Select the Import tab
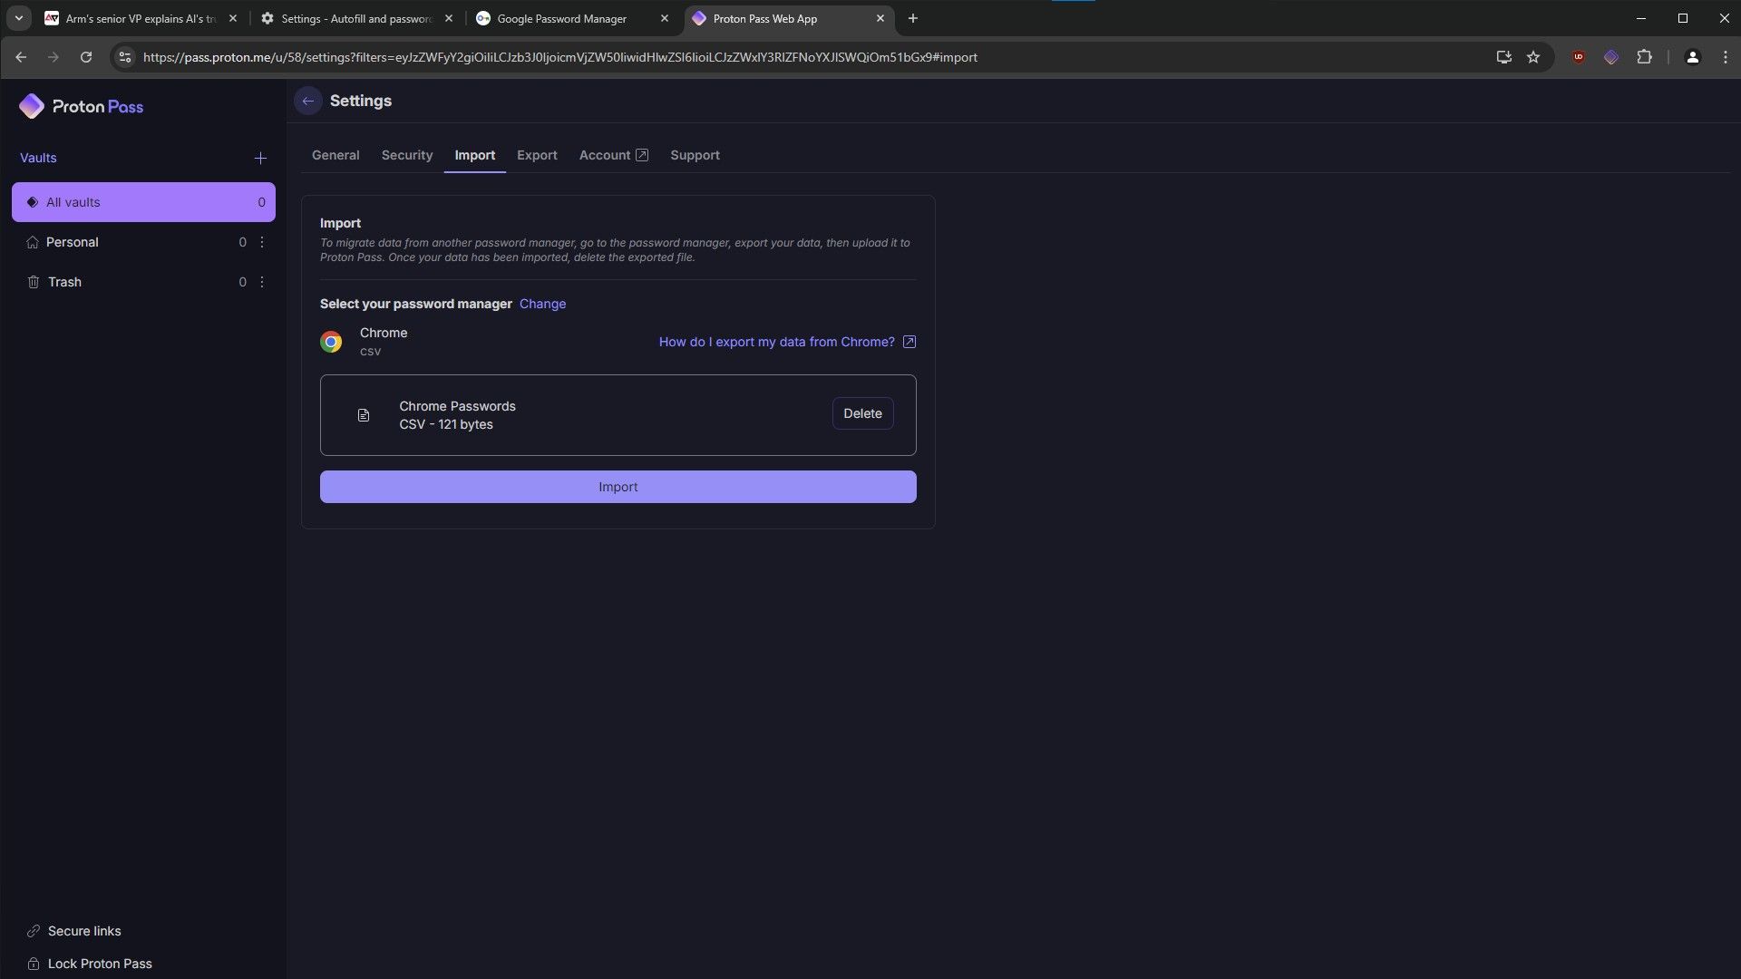Image resolution: width=1741 pixels, height=979 pixels. (x=474, y=155)
